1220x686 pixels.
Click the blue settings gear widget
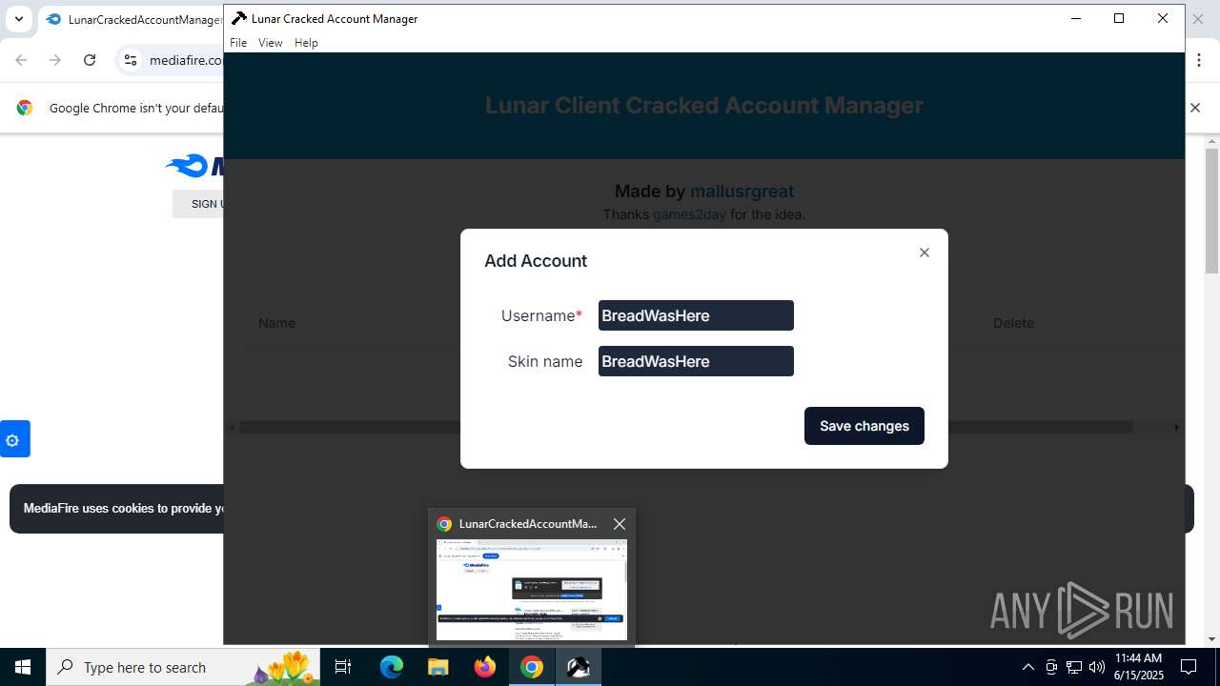13,439
